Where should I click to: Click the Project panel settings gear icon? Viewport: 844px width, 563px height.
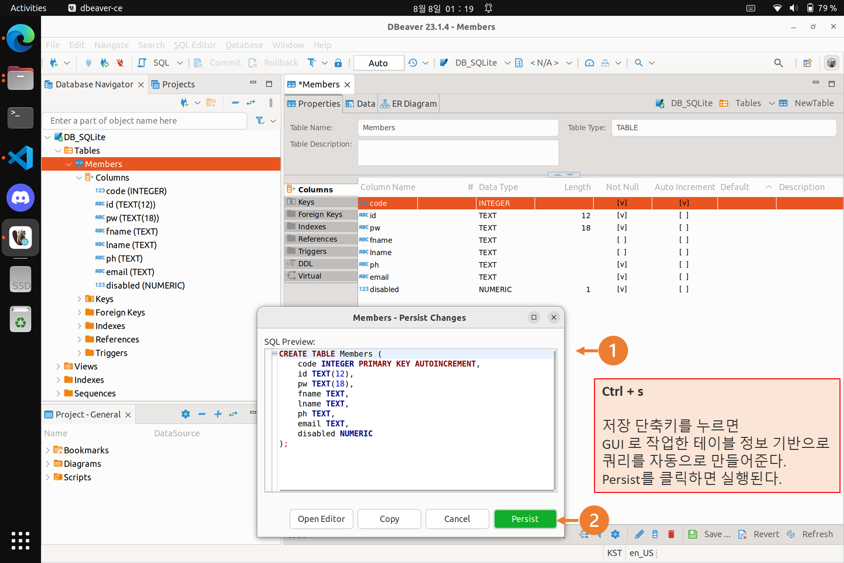coord(185,414)
